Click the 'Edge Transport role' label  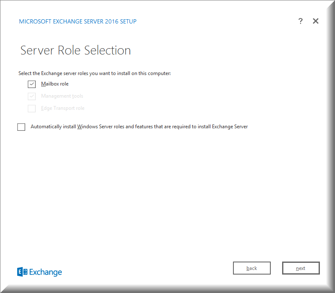tap(63, 108)
